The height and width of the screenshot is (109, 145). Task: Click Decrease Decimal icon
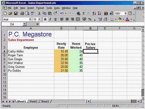click(x=106, y=19)
